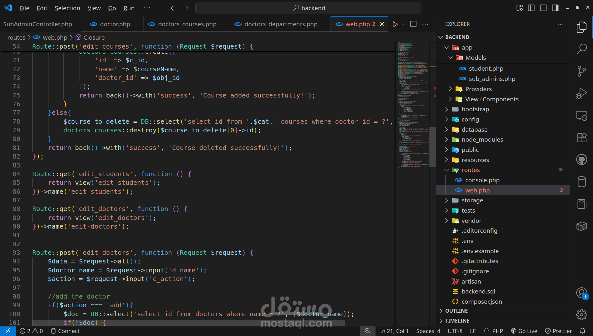Viewport: 593px width, 336px height.
Task: Click the horizontal editor scrollbar
Action: [x=189, y=323]
